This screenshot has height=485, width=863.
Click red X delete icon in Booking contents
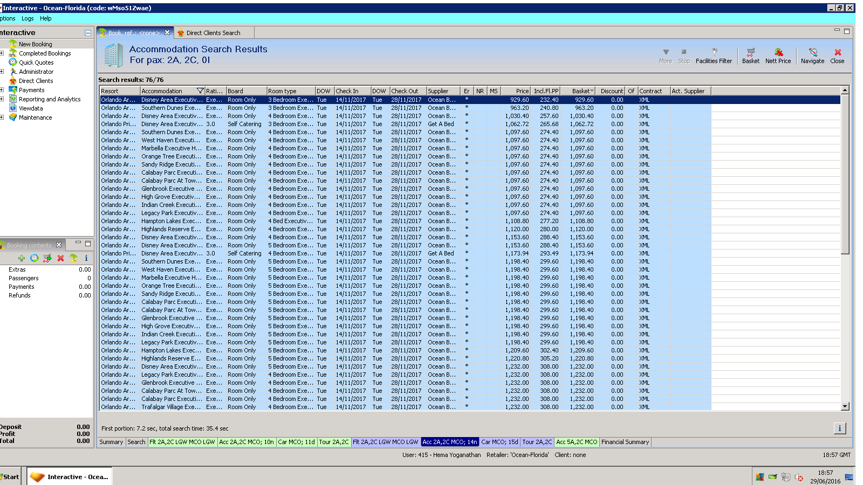click(x=60, y=258)
